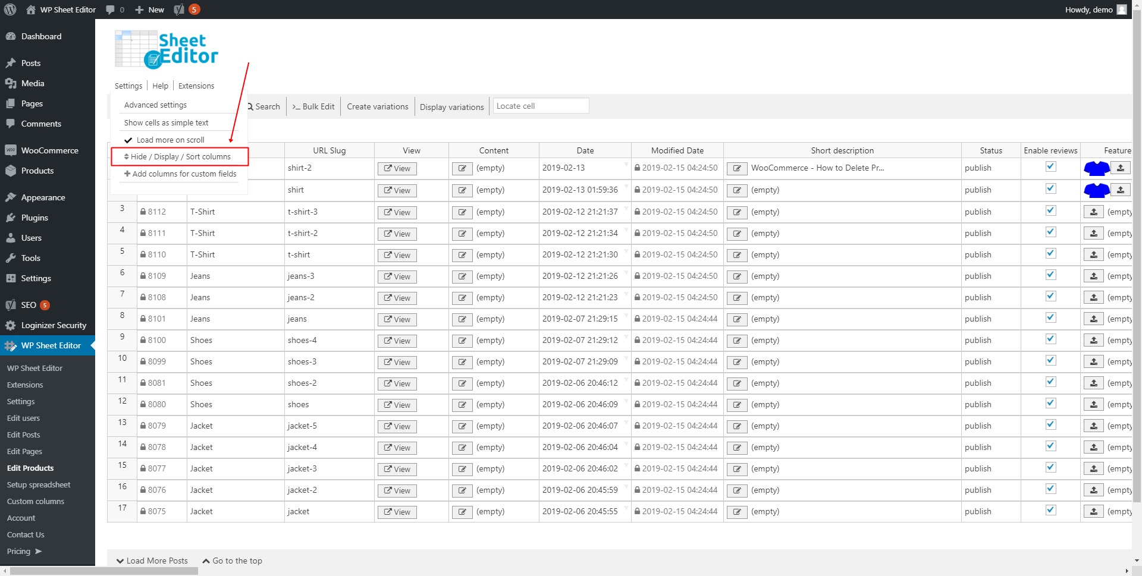Open the New content dropdown in admin bar

[x=149, y=10]
